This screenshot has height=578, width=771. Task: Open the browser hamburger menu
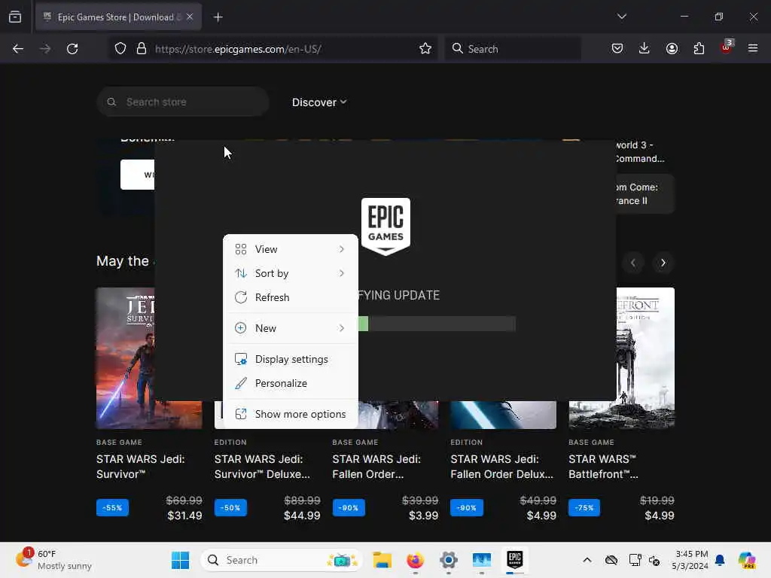coord(753,48)
